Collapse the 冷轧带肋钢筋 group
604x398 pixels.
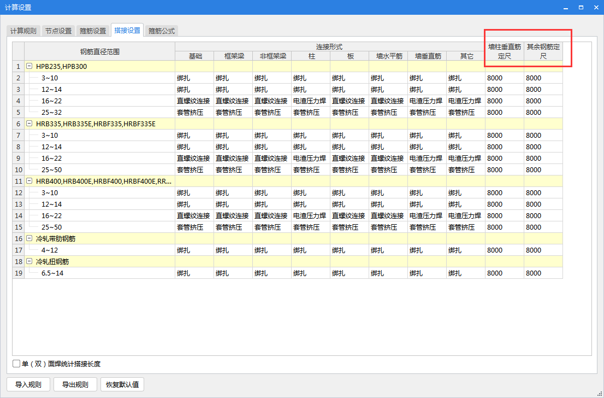29,238
